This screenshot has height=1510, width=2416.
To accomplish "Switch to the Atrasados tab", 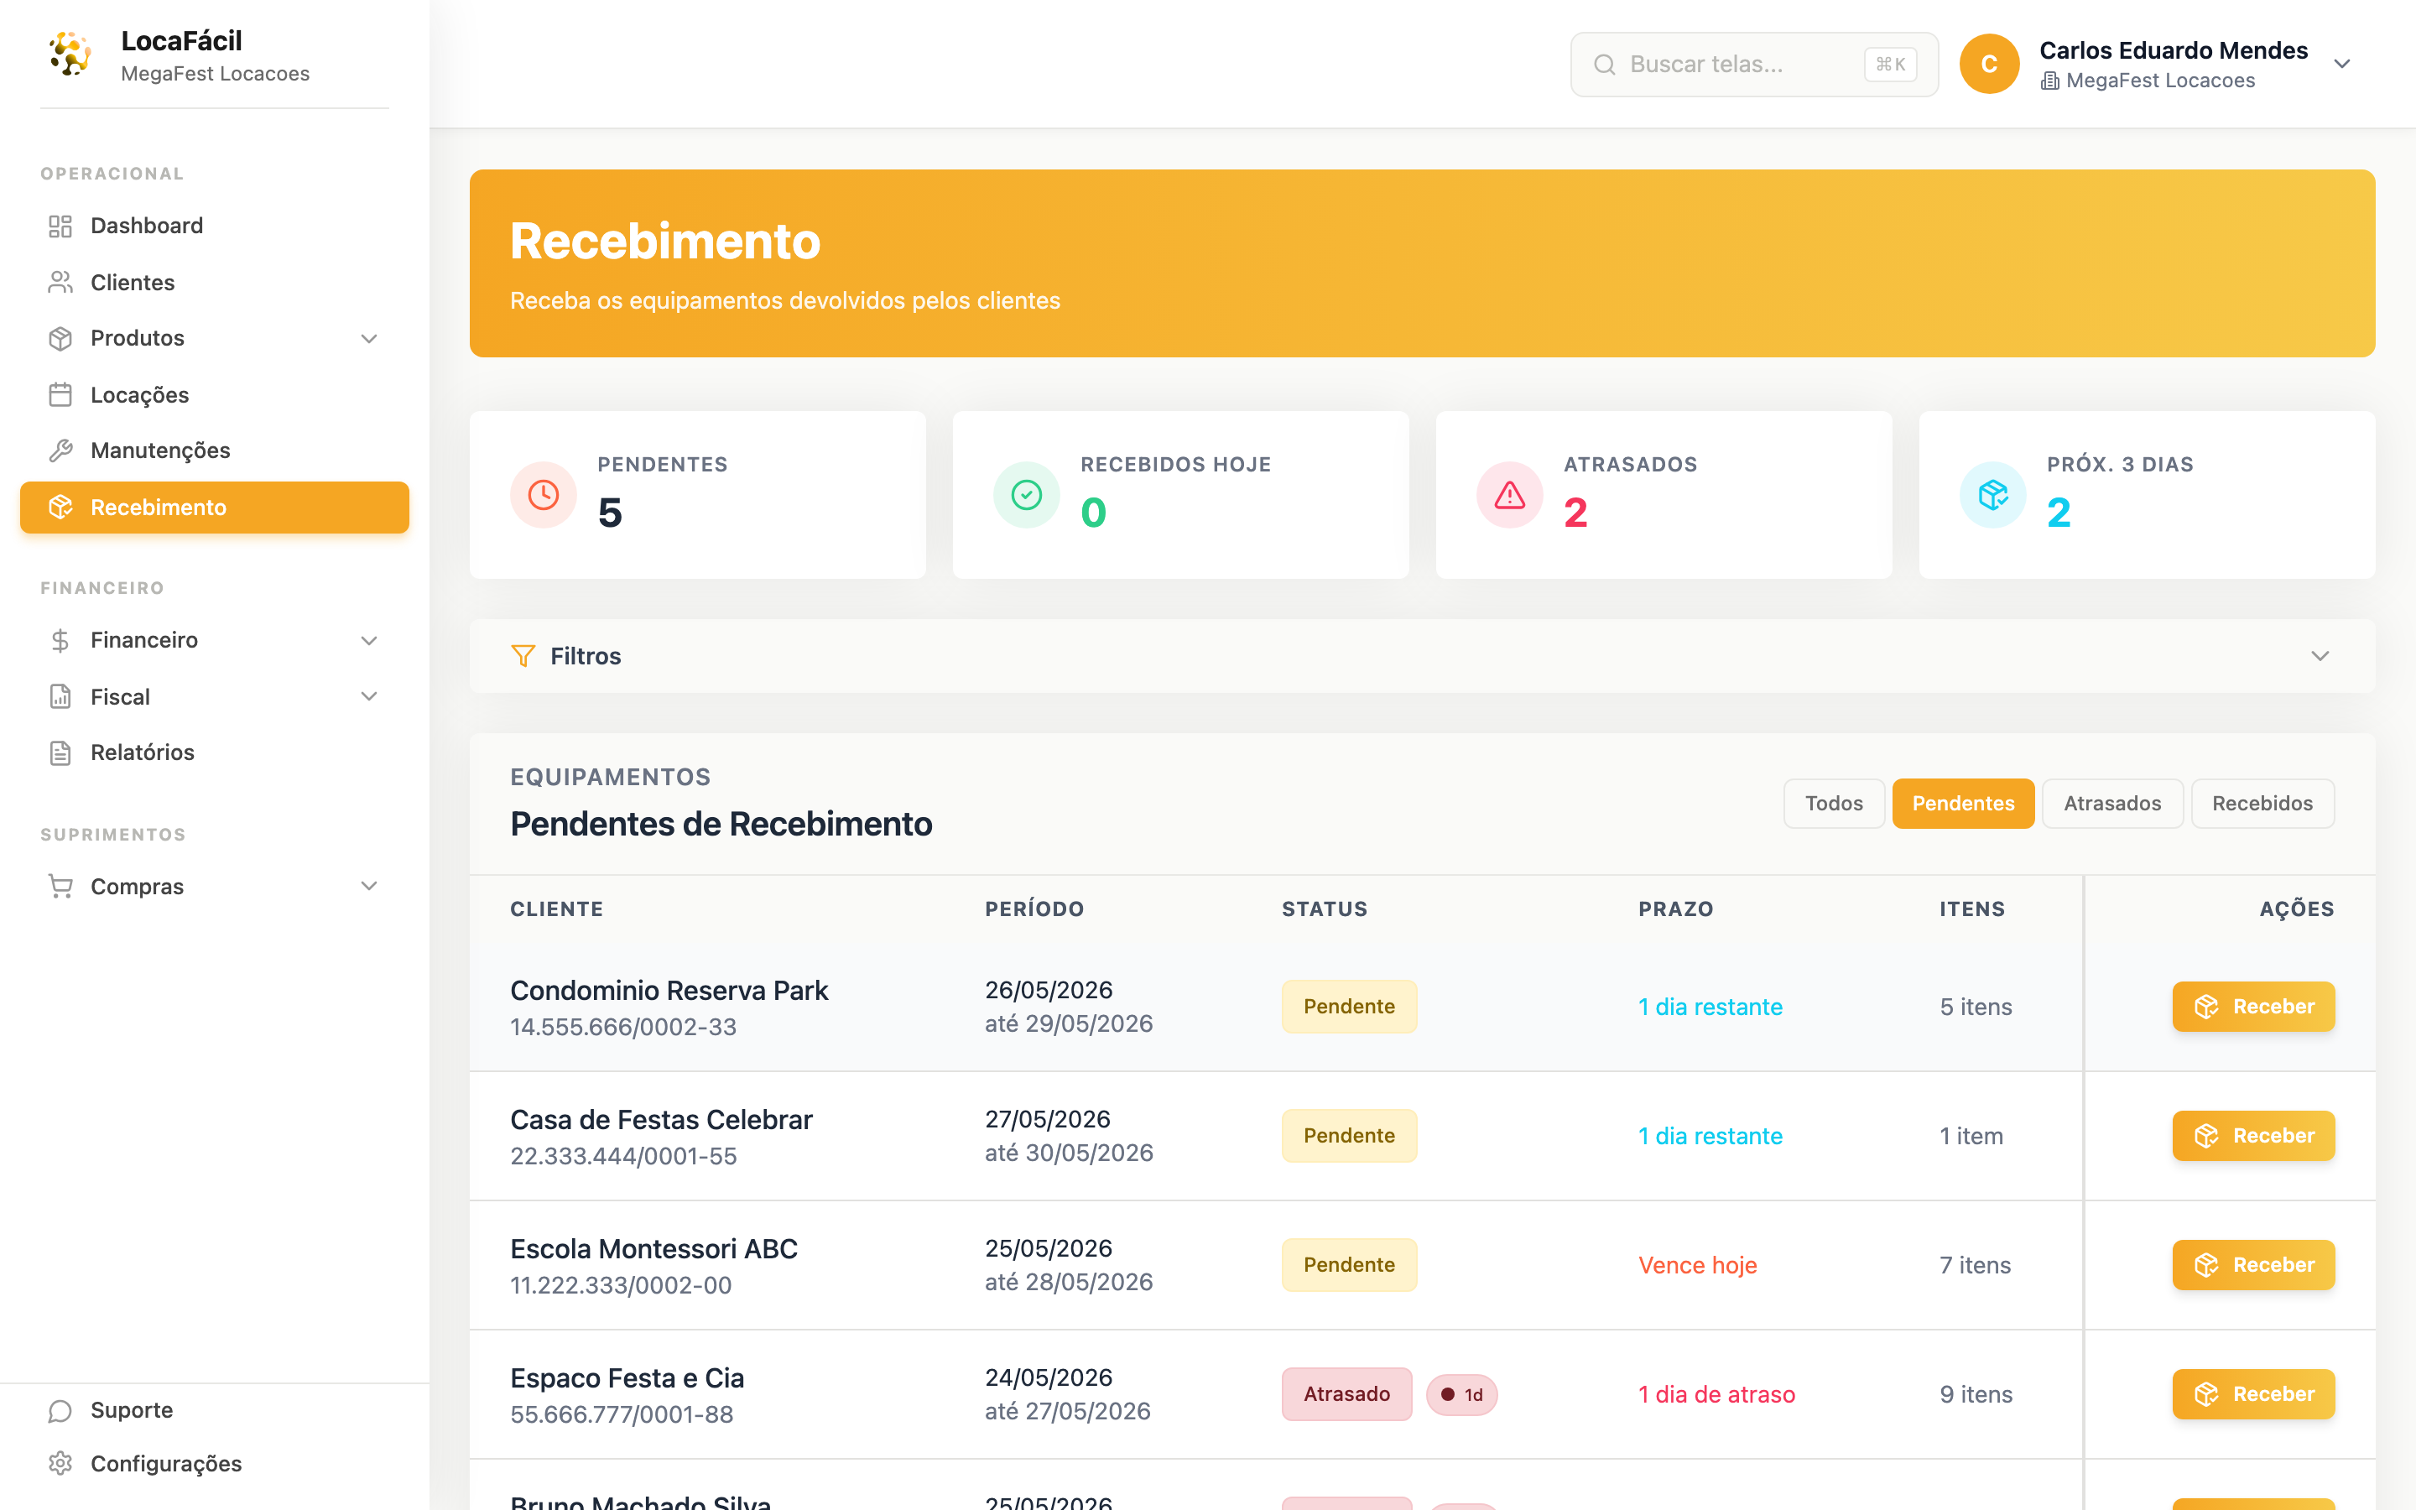I will 2112,804.
